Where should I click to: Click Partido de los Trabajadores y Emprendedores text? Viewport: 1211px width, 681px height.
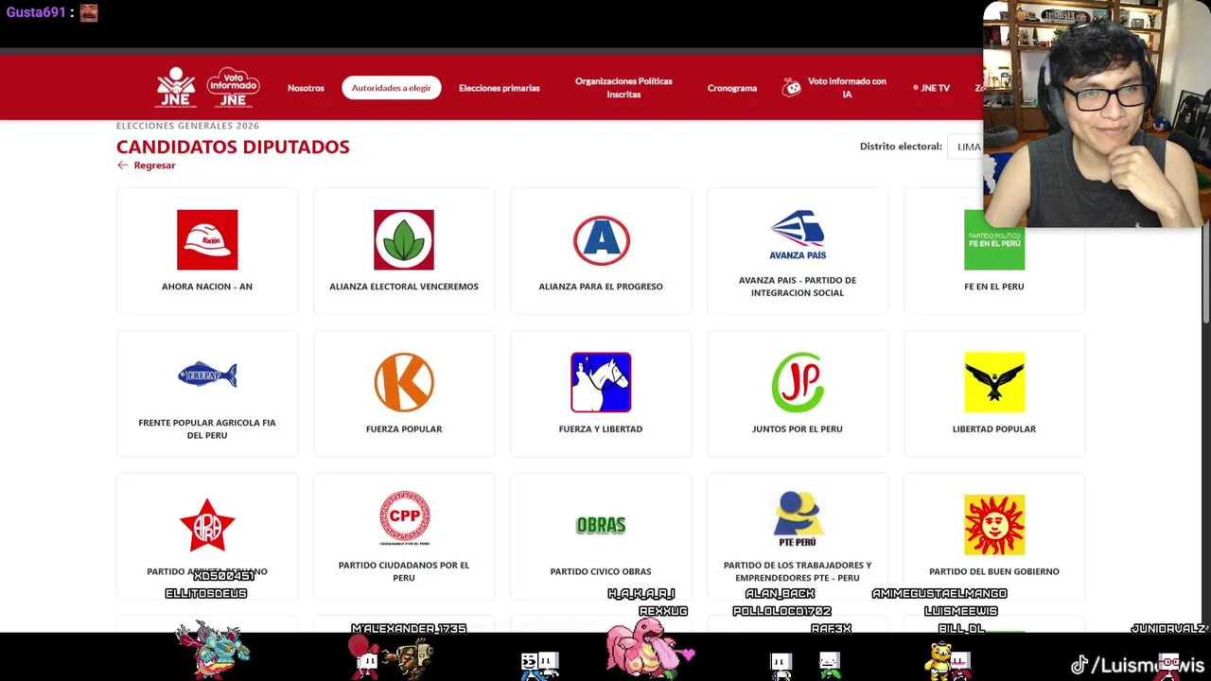(798, 571)
